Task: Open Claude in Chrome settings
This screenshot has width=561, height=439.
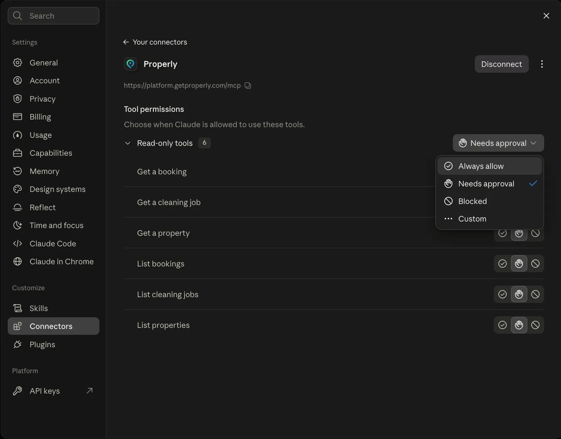Action: [53, 262]
